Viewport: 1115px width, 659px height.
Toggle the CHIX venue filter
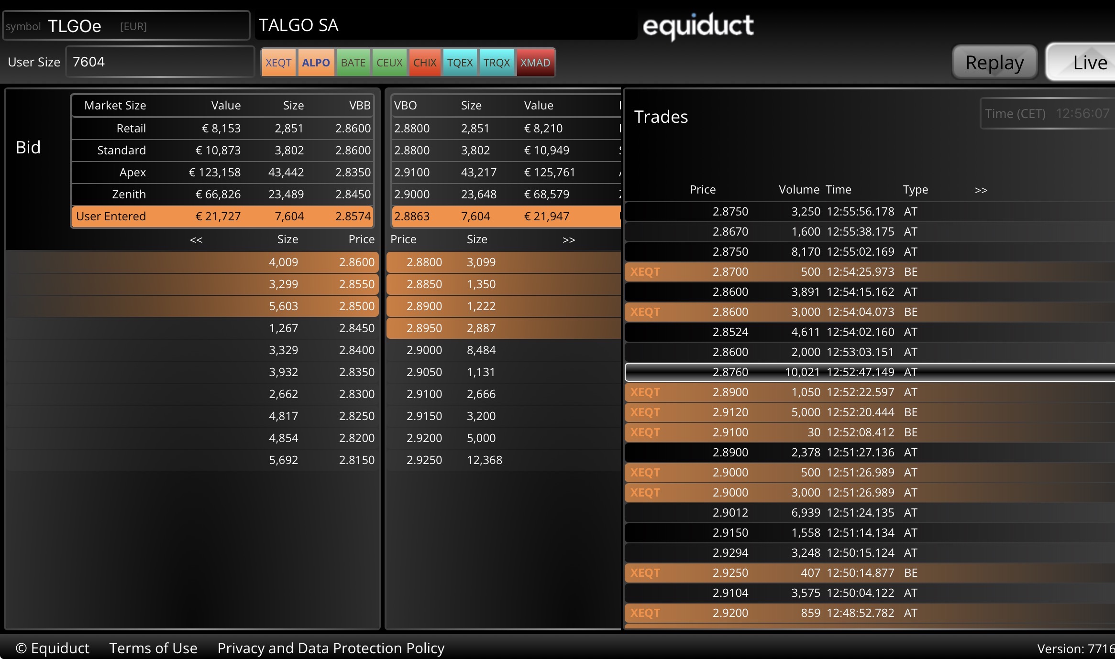(425, 63)
